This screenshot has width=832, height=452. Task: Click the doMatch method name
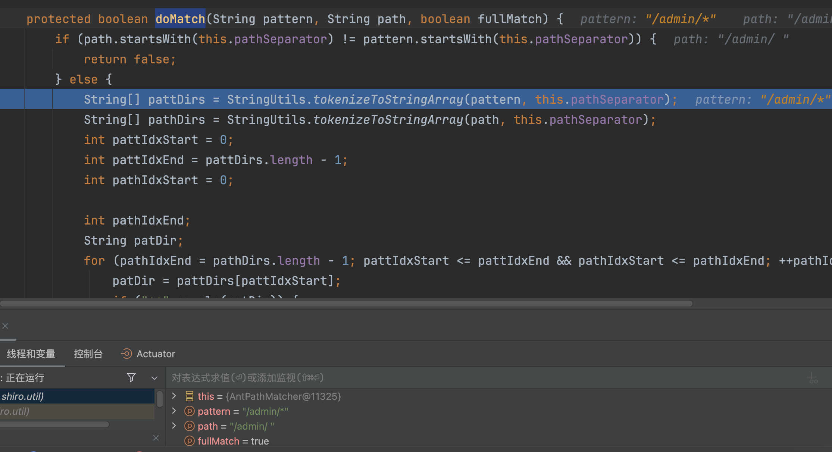(x=180, y=19)
